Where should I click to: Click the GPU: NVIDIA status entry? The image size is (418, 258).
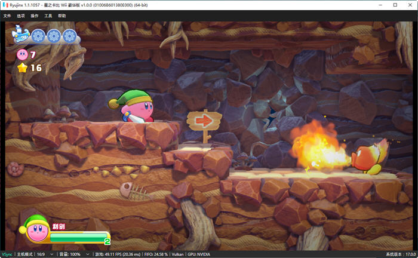click(199, 254)
